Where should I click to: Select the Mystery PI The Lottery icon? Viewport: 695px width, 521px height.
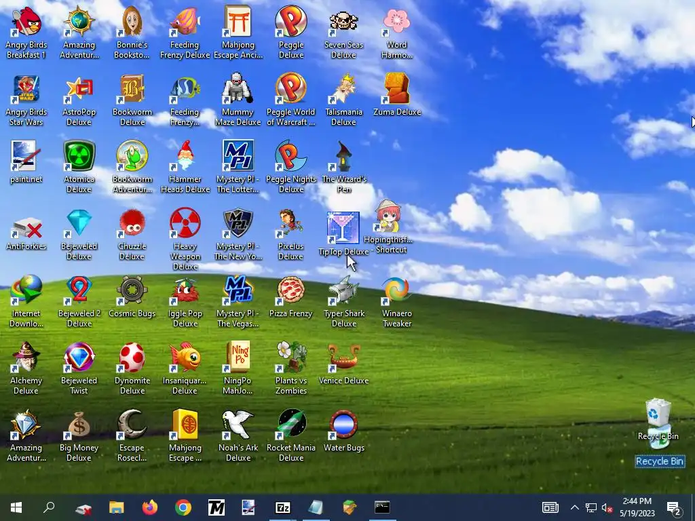[x=238, y=156]
